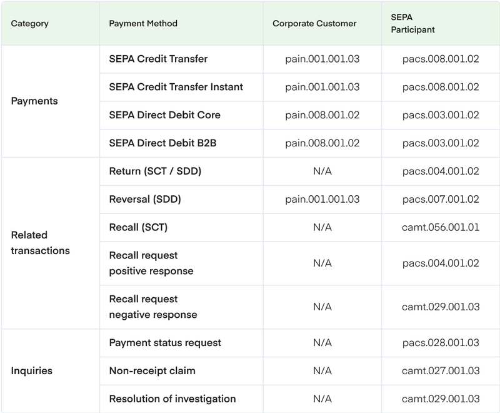The height and width of the screenshot is (413, 500).
Task: Click the Payment Method column header
Action: click(x=143, y=24)
